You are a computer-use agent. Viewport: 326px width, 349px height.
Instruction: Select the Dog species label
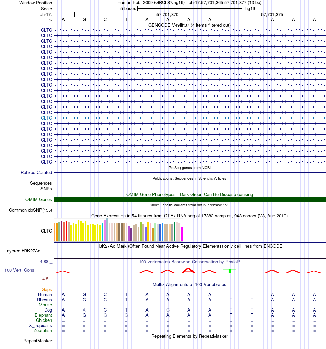(x=48, y=310)
